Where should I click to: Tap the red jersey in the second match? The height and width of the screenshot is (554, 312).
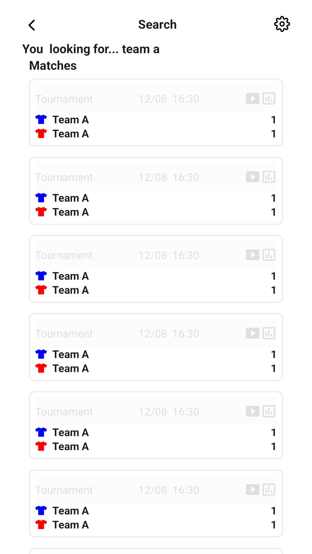click(x=41, y=212)
